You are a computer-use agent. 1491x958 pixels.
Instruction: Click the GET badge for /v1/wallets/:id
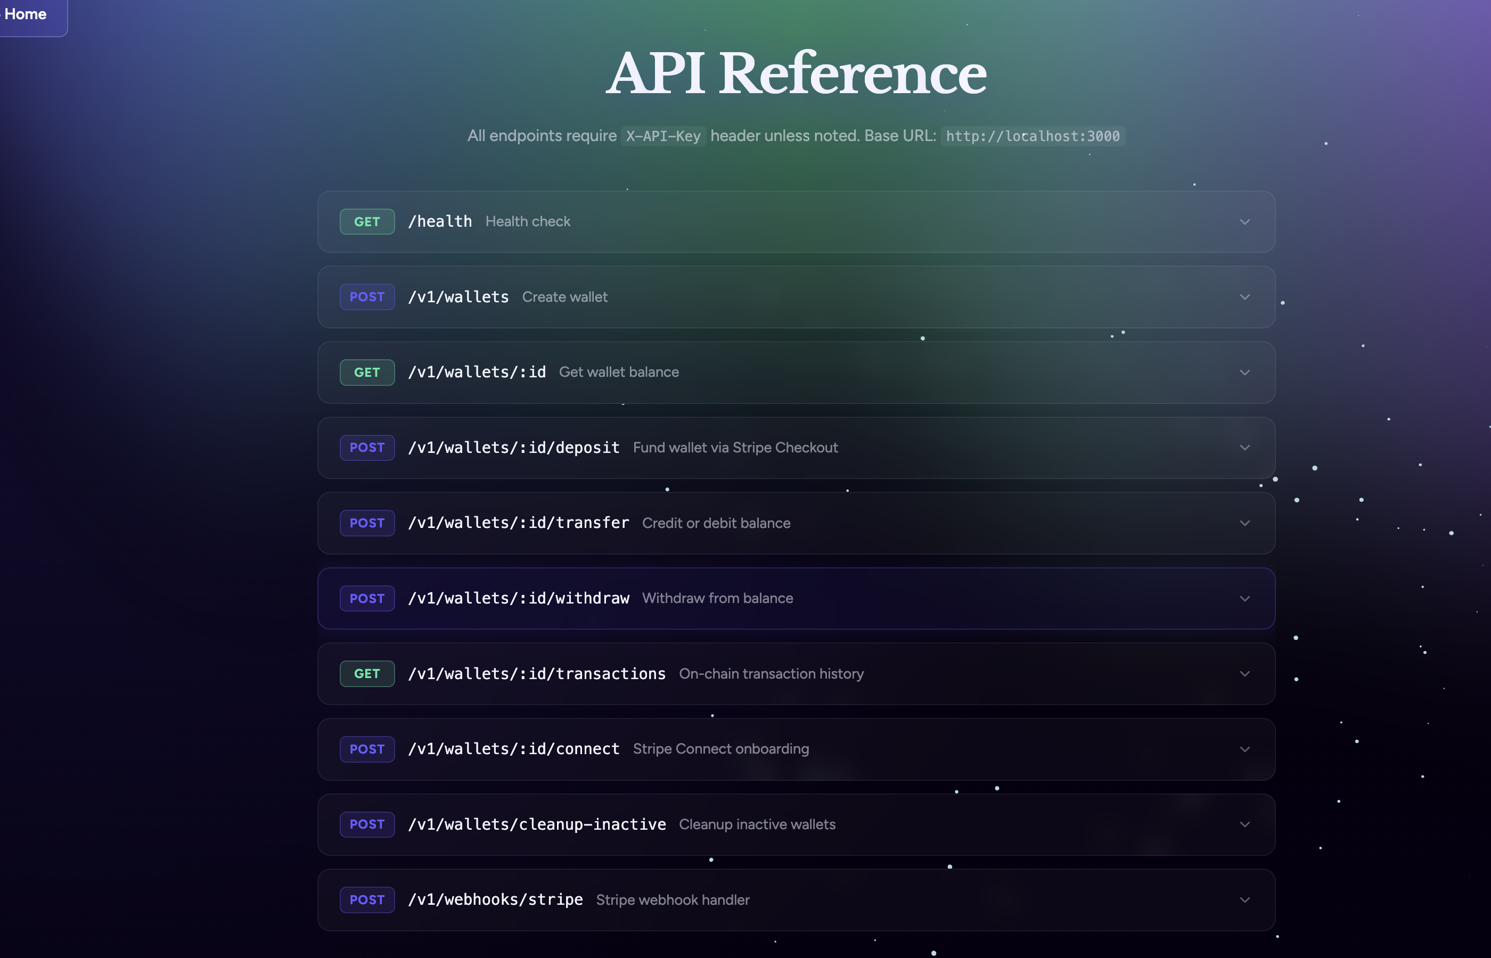366,373
